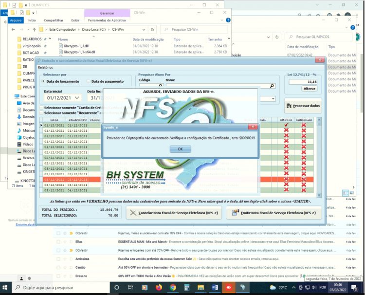The width and height of the screenshot is (365, 295).
Task: Click the Alterar button
Action: pyautogui.click(x=309, y=89)
